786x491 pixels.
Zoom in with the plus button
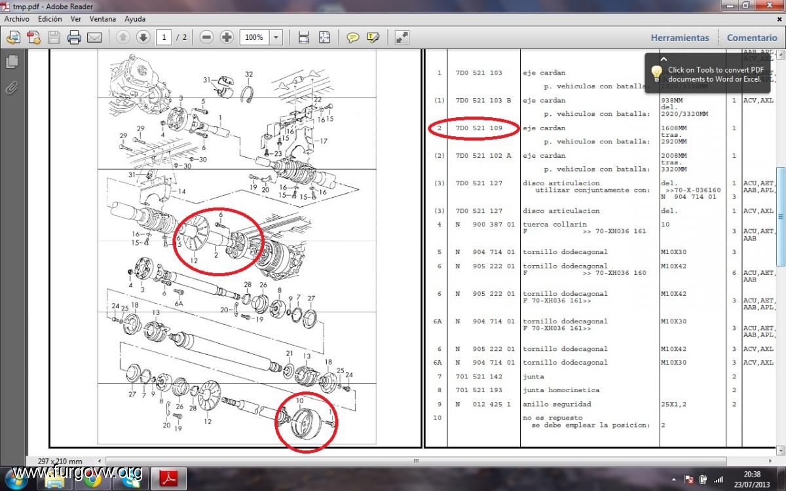(x=227, y=37)
